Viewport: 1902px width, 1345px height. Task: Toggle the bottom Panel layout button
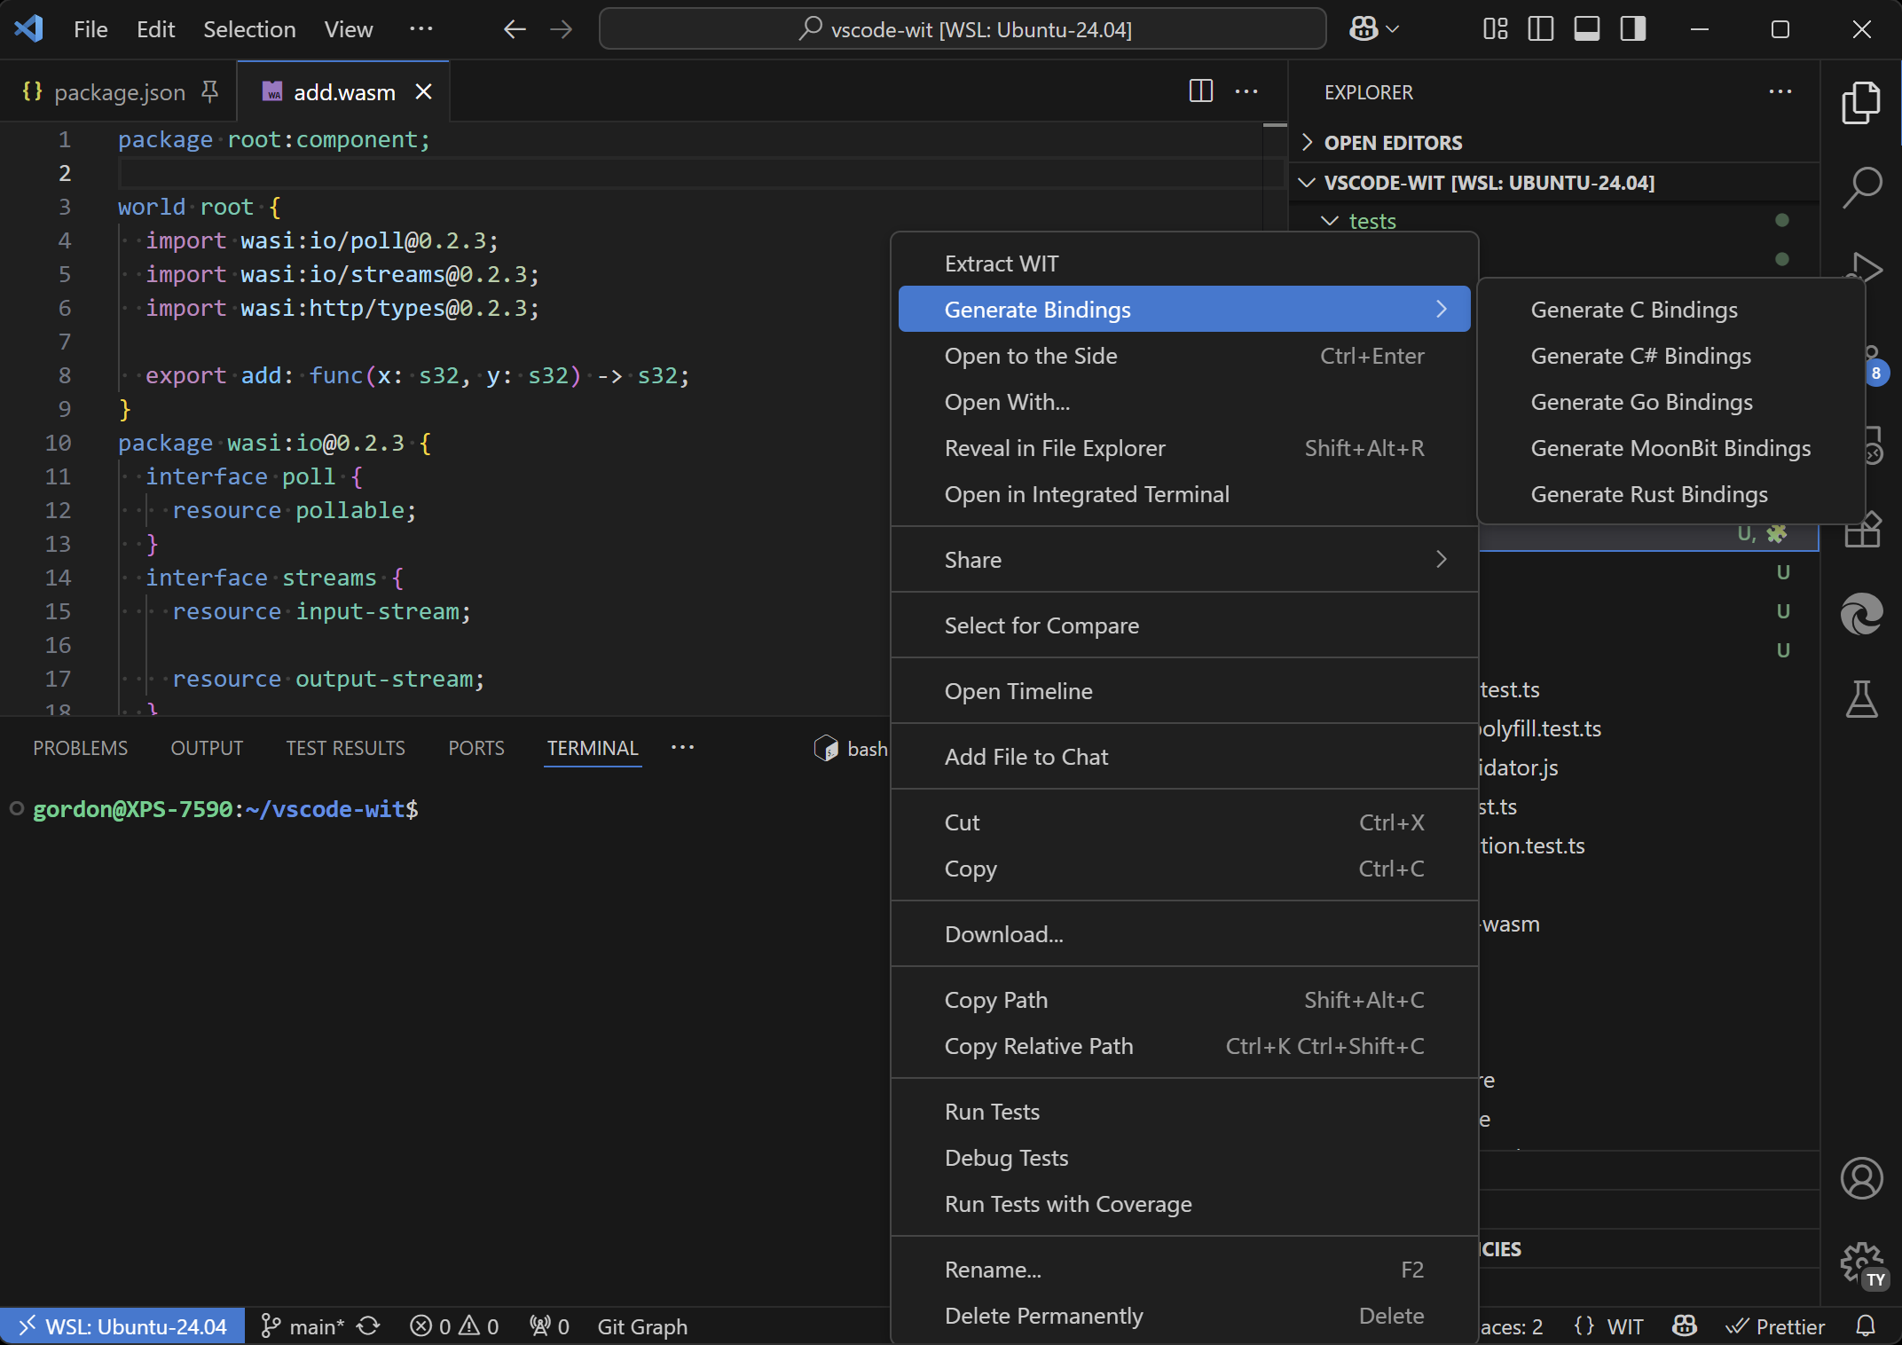[1587, 29]
